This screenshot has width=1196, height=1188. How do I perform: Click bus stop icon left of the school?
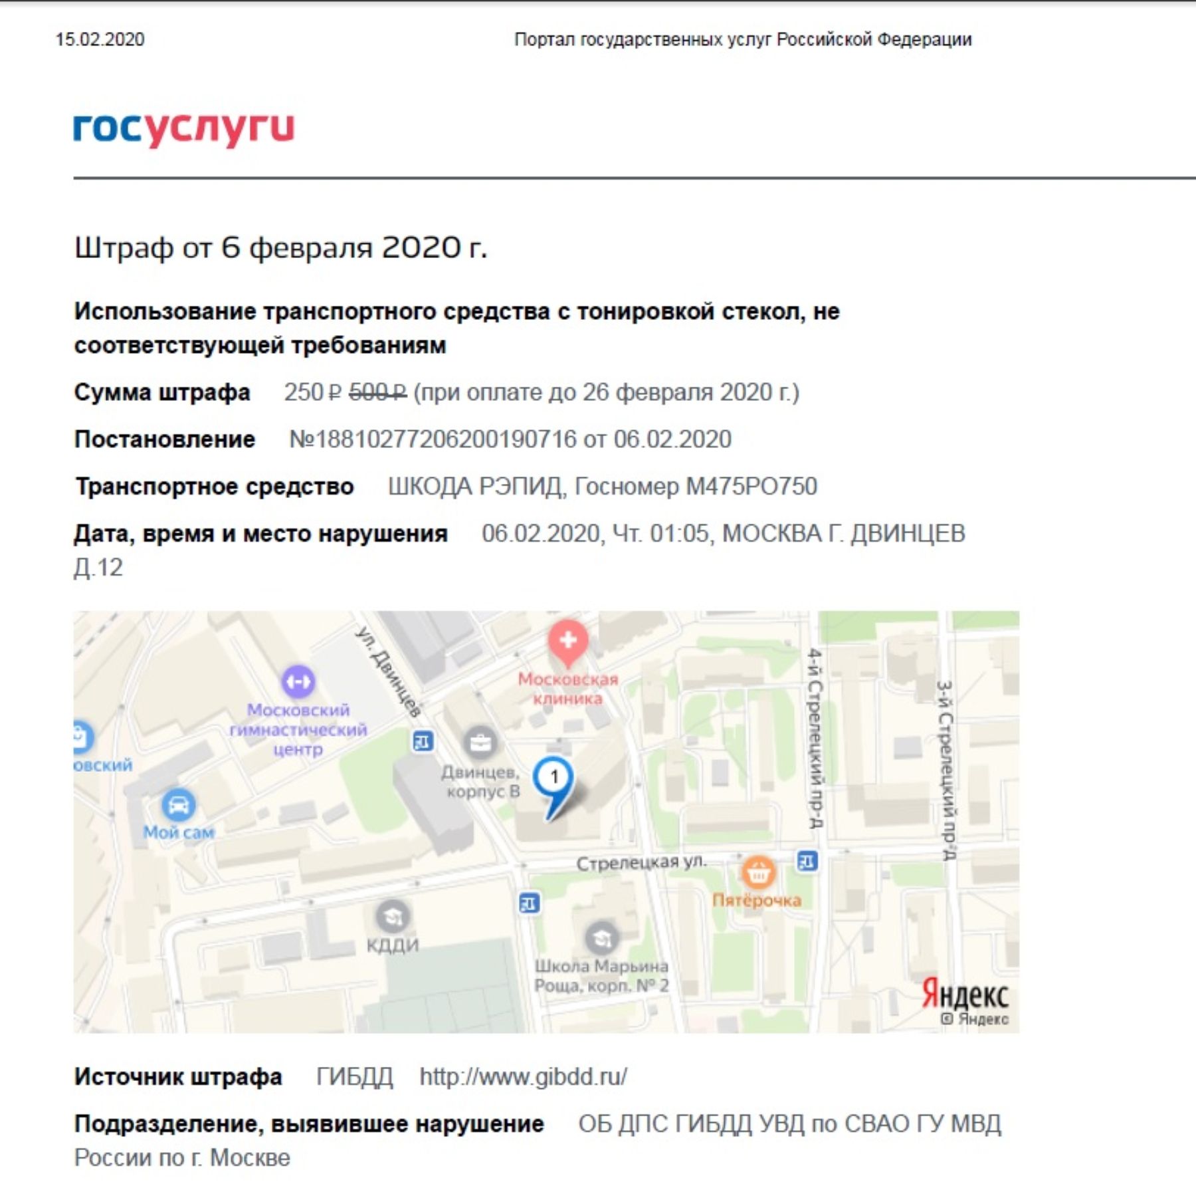[x=529, y=903]
